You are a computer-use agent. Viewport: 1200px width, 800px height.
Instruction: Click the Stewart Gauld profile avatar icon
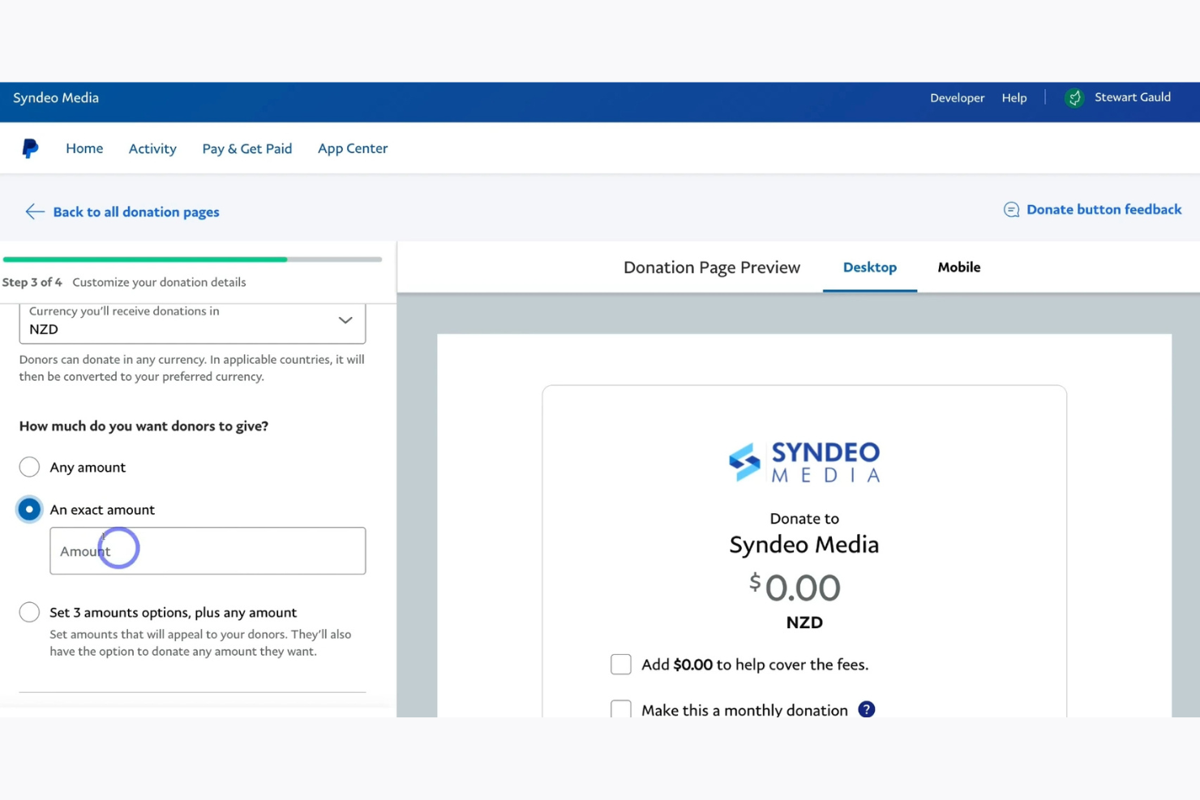coord(1074,98)
